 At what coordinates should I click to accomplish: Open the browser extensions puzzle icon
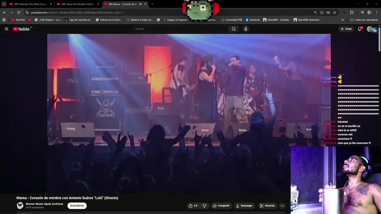352,12
